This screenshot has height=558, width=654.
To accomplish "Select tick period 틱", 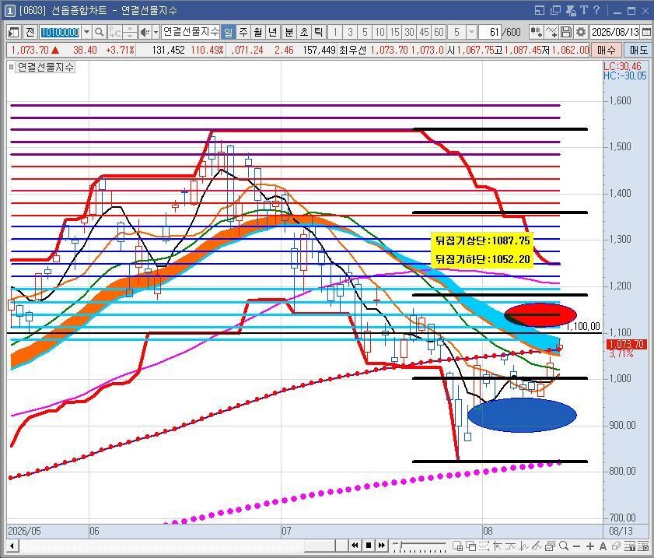I will tap(318, 32).
